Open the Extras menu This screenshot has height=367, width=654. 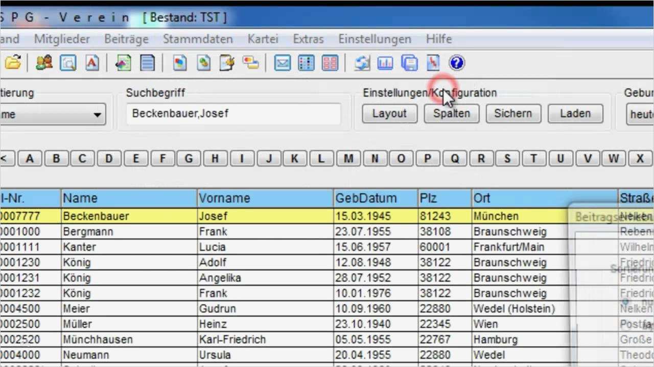coord(308,39)
